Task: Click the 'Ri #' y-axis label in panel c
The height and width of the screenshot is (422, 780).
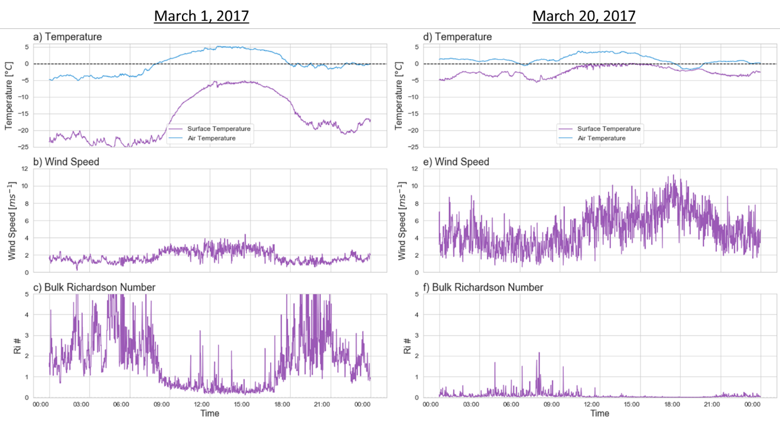Action: click(17, 345)
